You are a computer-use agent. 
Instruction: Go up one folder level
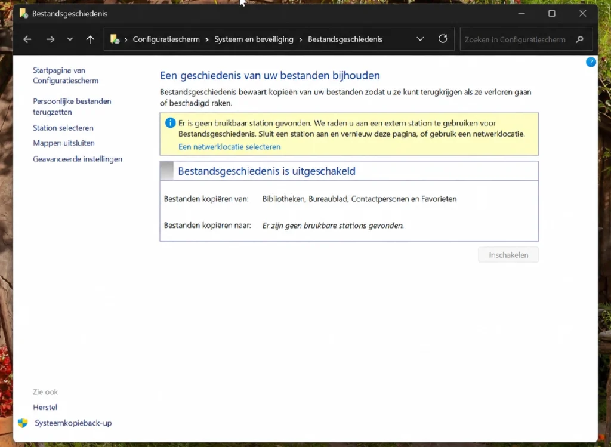click(x=90, y=39)
